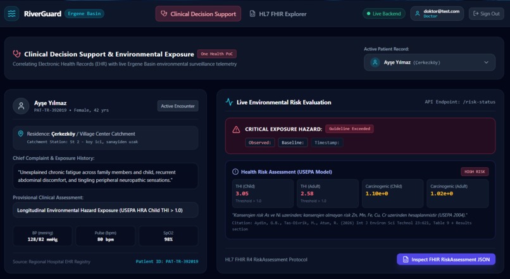The width and height of the screenshot is (510, 279).
Task: Click the Sign Out button
Action: tap(486, 14)
